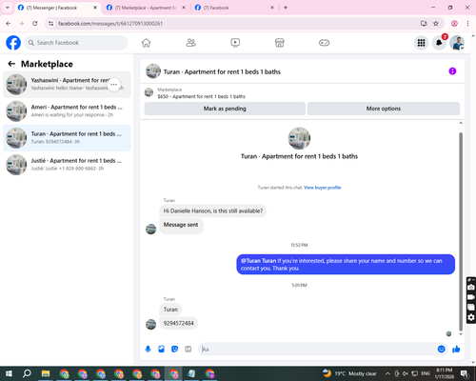Open the Chrome three-dot menu
The width and height of the screenshot is (476, 381).
pyautogui.click(x=467, y=24)
